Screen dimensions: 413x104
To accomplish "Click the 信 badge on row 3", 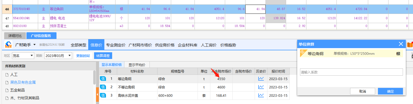I will coord(103,95).
